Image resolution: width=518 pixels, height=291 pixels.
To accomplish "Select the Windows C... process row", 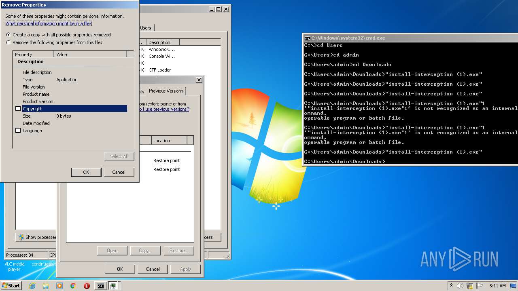I will [x=180, y=49].
